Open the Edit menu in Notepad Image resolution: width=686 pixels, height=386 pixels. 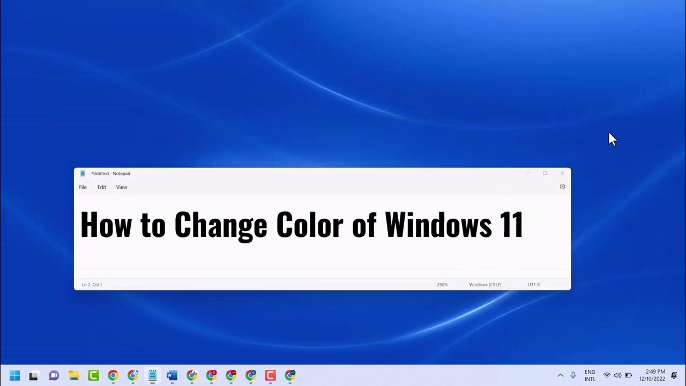[x=102, y=187]
